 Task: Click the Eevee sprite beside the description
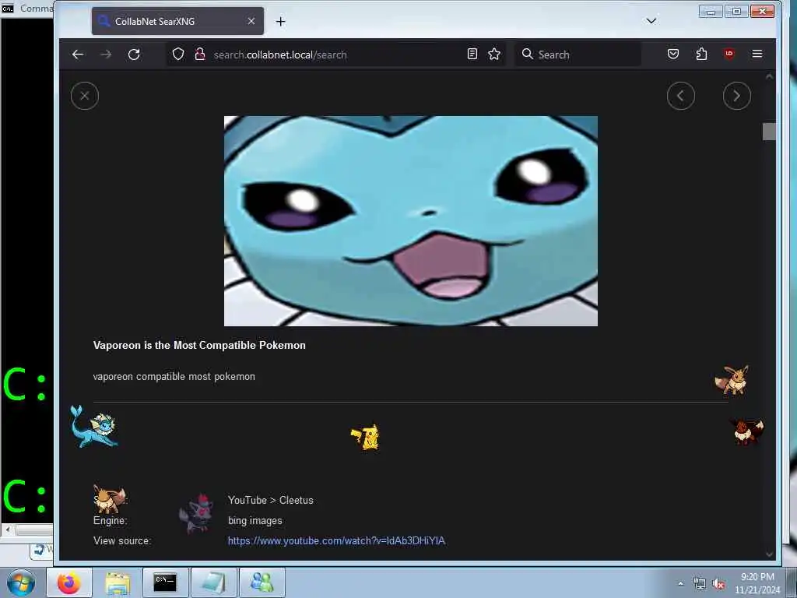coord(732,380)
